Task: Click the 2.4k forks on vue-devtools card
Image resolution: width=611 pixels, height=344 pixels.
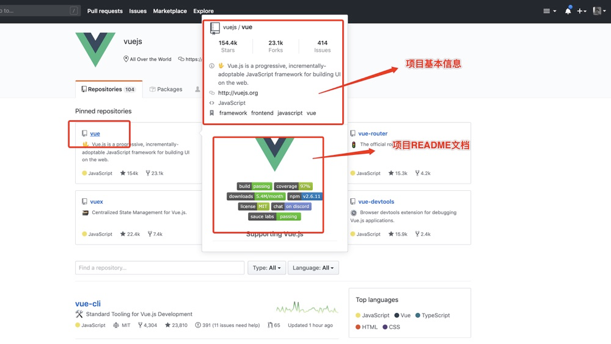Action: coord(423,234)
